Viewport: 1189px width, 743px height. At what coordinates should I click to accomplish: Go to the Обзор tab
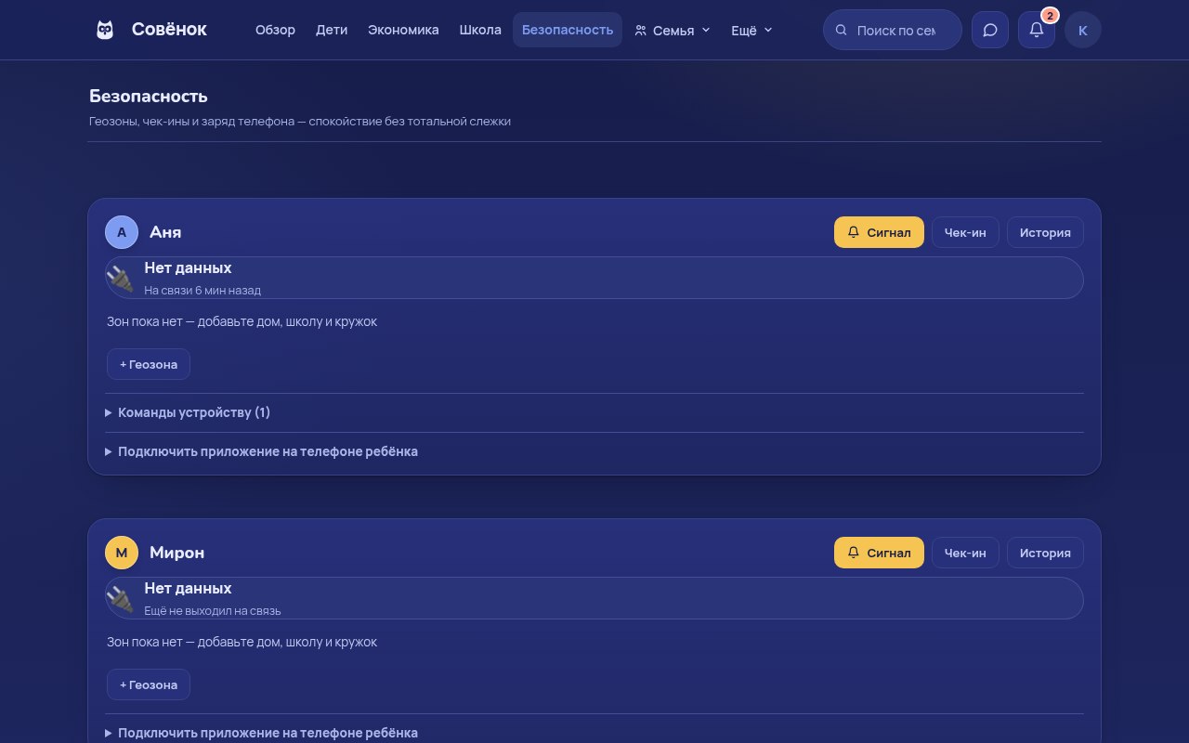275,30
